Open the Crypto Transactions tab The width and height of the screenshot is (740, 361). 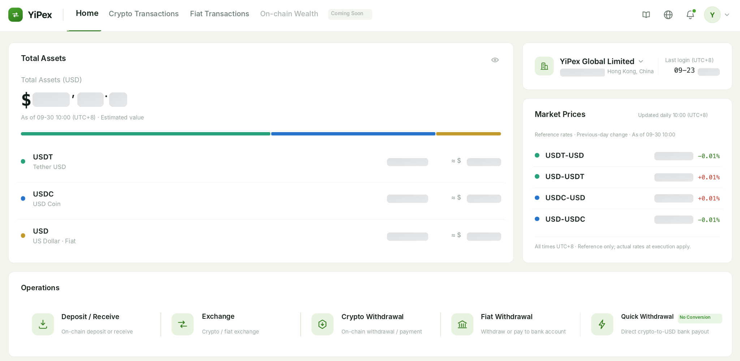pos(144,14)
